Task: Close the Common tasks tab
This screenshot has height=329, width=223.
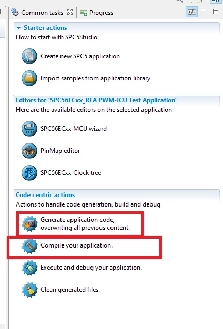Action: tap(70, 13)
